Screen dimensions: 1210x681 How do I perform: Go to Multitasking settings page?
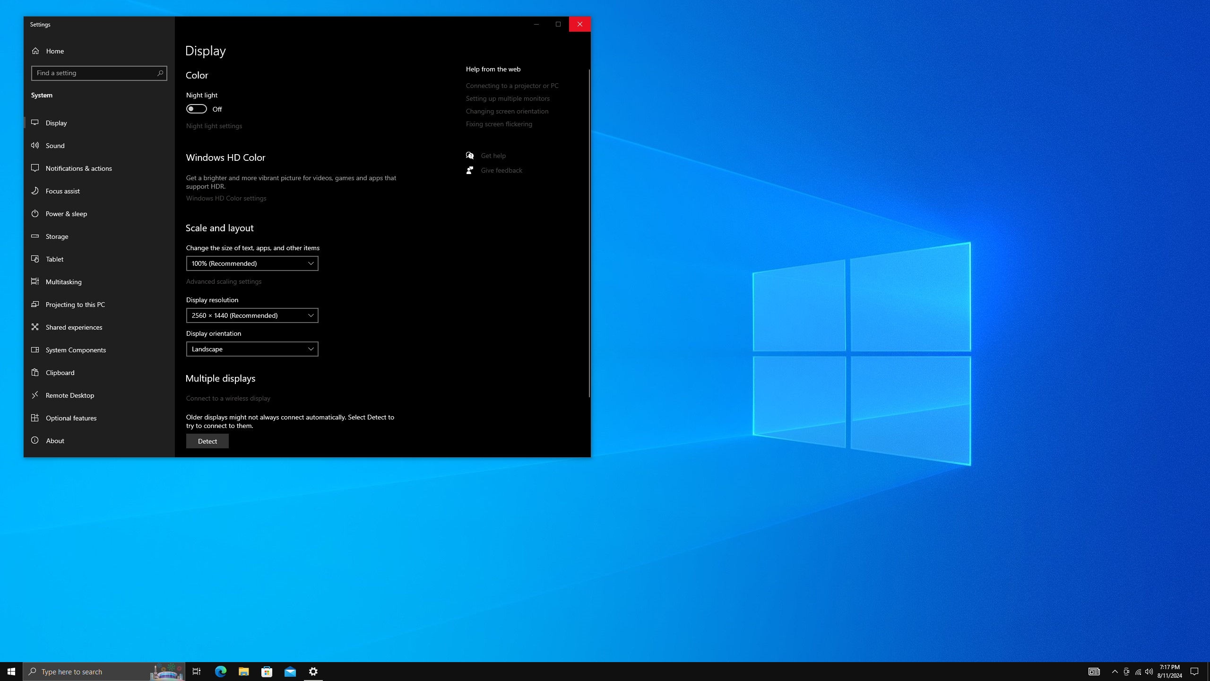[64, 281]
